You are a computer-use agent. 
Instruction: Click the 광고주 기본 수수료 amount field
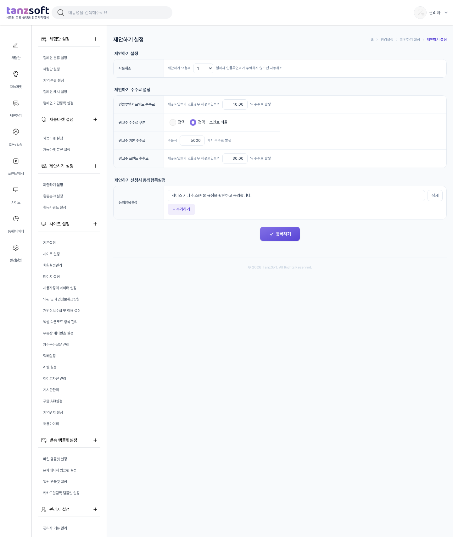[192, 141]
